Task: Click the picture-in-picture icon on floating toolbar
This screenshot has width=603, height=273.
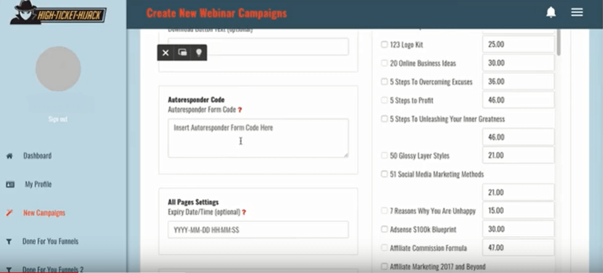Action: [182, 52]
